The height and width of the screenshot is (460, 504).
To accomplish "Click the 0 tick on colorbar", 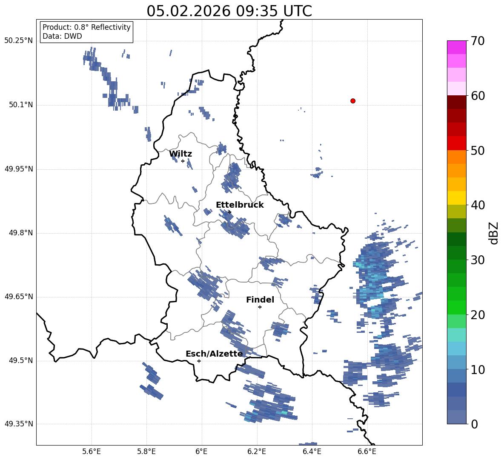I will coord(475,424).
